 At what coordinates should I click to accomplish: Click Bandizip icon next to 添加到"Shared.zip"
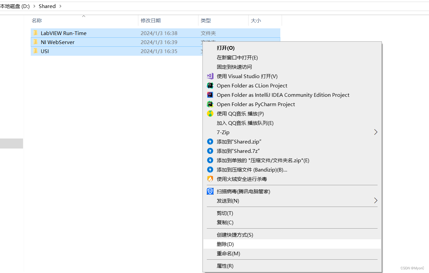(210, 142)
